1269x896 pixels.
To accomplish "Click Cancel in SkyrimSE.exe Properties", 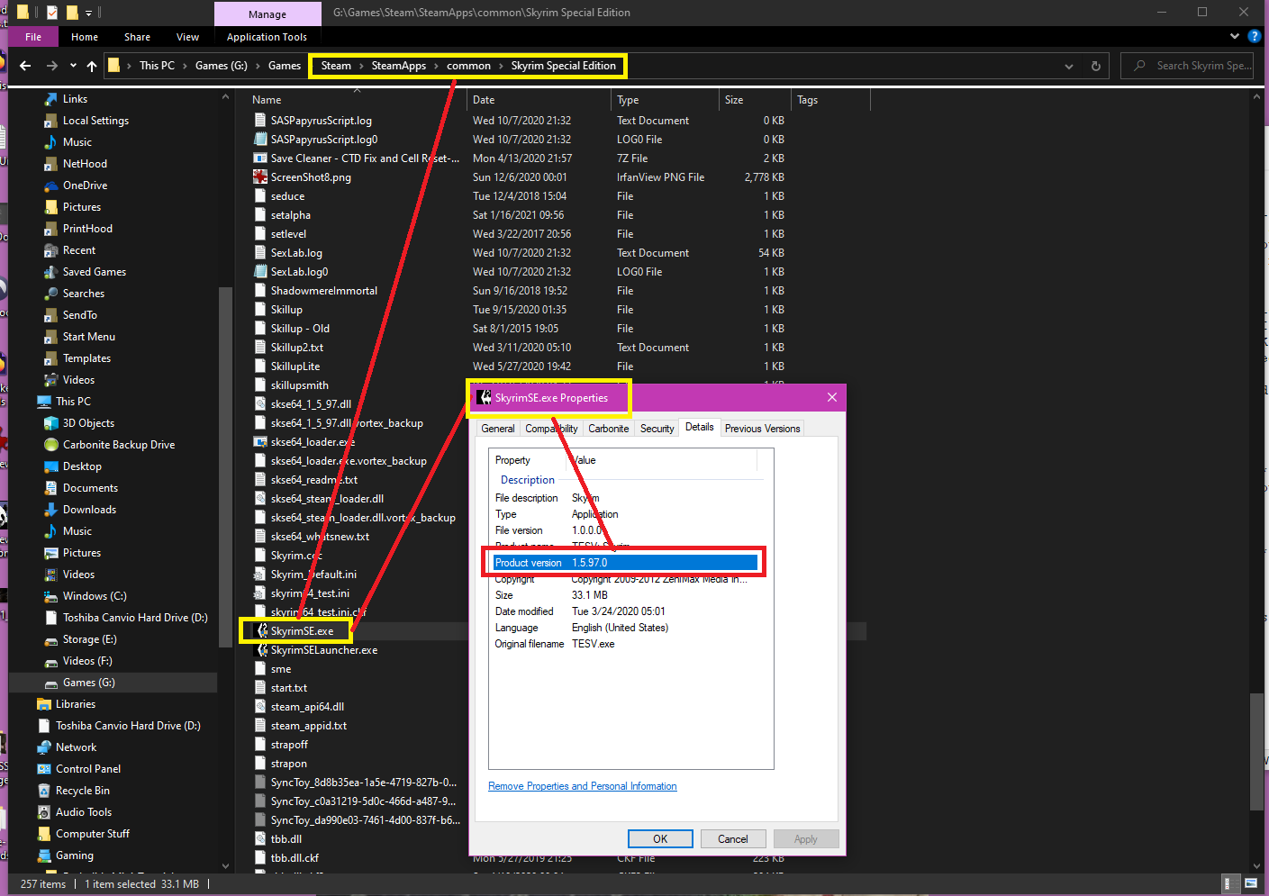I will (x=733, y=839).
